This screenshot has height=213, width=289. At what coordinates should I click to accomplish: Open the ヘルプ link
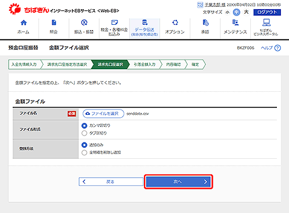(x=267, y=48)
